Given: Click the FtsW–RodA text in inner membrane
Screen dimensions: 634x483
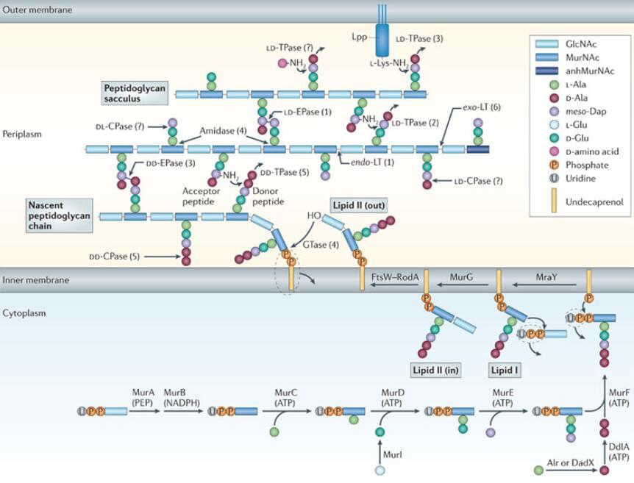Looking at the screenshot, I should pyautogui.click(x=396, y=278).
